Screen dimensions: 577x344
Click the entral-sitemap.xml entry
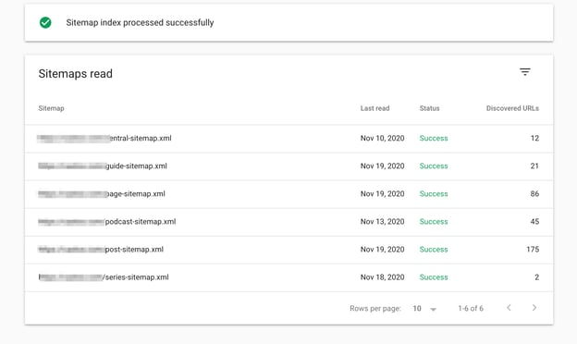coord(141,139)
